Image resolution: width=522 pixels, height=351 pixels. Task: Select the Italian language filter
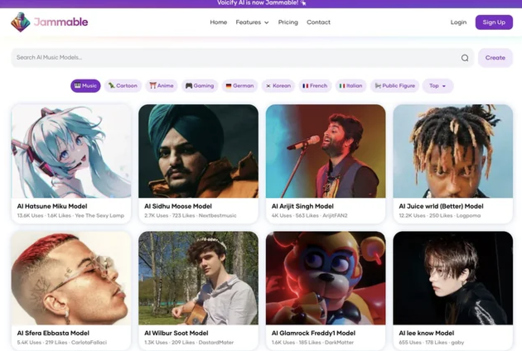(351, 86)
